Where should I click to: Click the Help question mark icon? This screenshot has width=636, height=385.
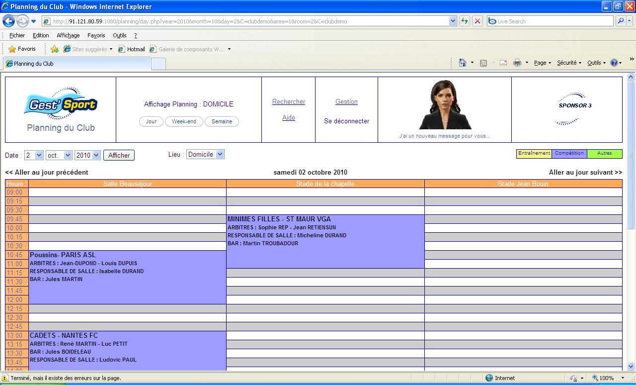(614, 63)
